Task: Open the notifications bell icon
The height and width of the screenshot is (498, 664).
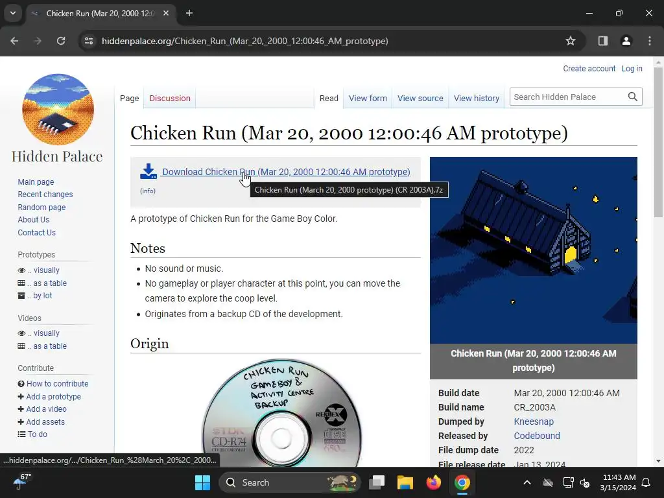Action: [646, 482]
